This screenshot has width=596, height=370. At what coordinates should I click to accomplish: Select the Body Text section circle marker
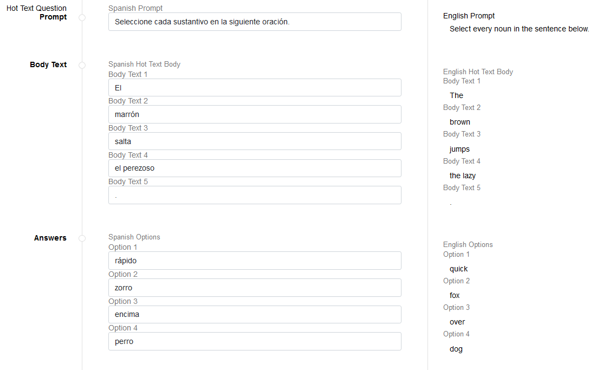82,65
